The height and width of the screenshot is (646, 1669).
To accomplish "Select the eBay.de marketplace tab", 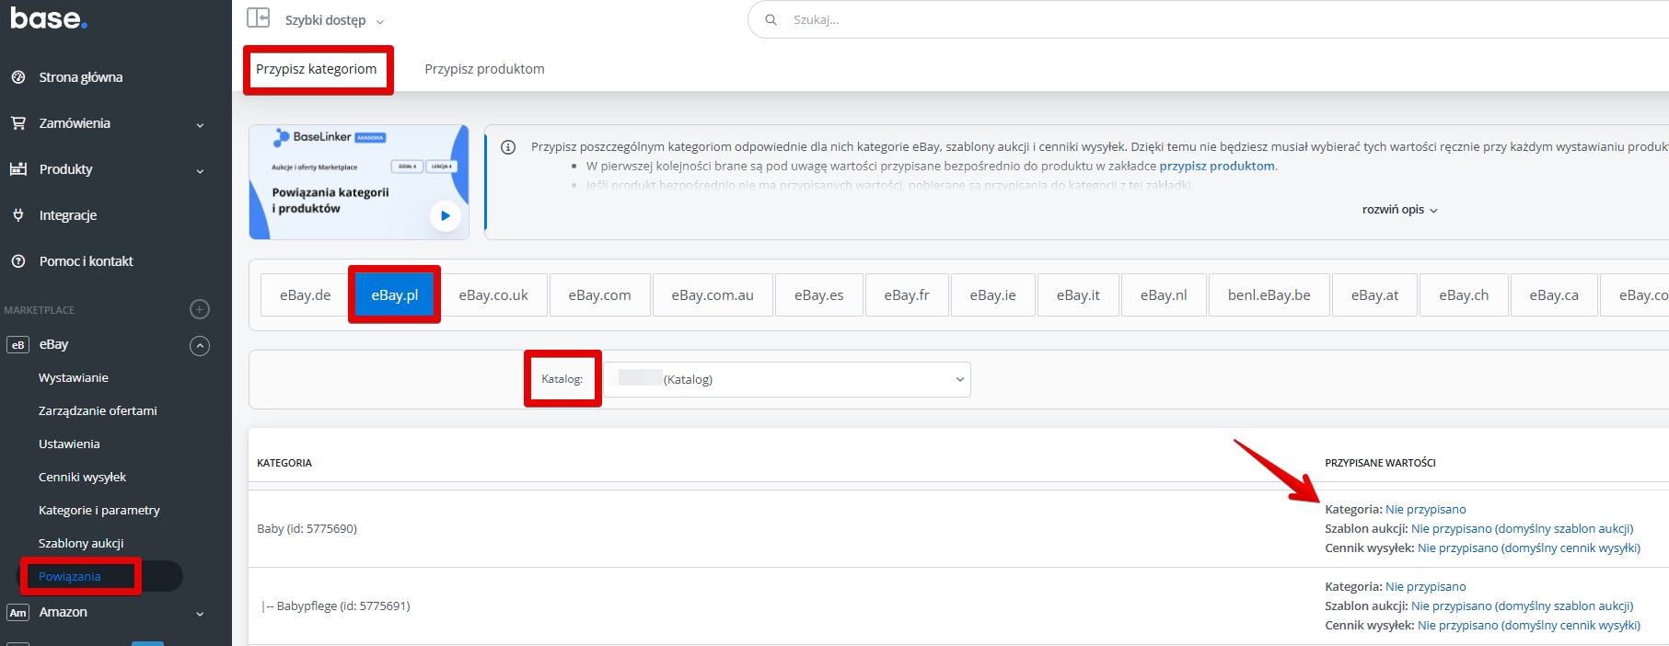I will coord(305,295).
